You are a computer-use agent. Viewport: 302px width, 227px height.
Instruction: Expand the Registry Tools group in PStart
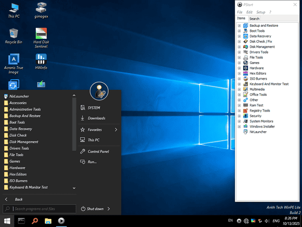coord(239,110)
